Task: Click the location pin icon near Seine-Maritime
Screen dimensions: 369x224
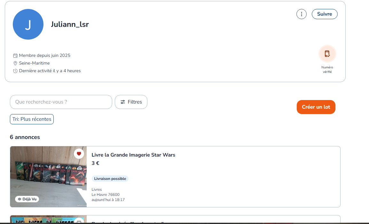Action: point(15,63)
